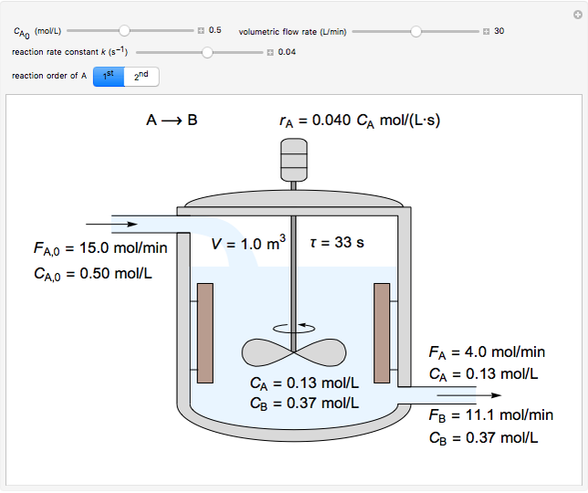
Task: Click the FA,0 = 15.0 mol/min feed label
Action: [x=100, y=247]
